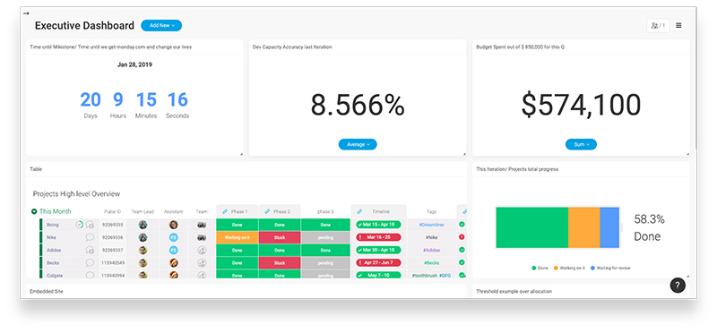
Task: Click the Team icon in Boing row
Action: (202, 225)
